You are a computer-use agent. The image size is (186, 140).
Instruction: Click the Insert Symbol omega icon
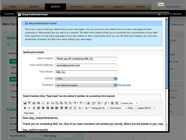(x=99, y=103)
